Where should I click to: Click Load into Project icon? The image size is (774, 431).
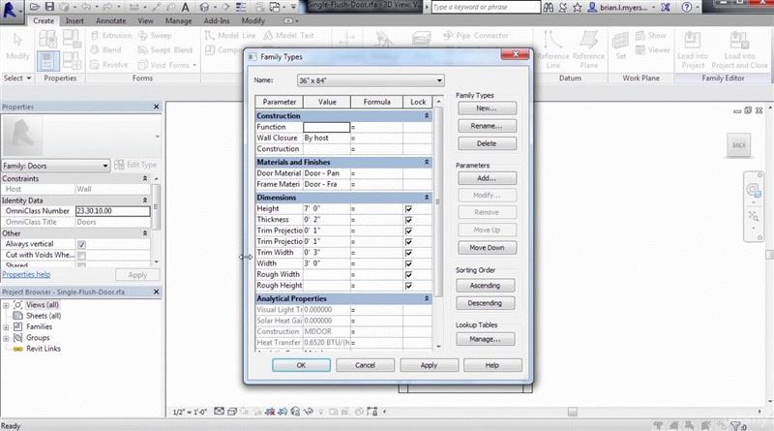693,49
